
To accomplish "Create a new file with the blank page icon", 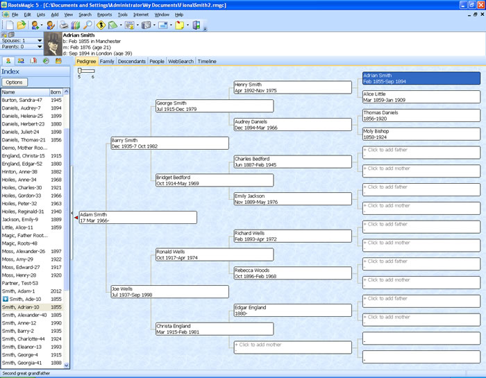I will [x=10, y=25].
